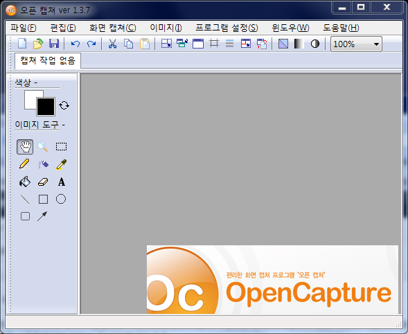
Task: Save using the floppy disk icon
Action: click(x=54, y=44)
